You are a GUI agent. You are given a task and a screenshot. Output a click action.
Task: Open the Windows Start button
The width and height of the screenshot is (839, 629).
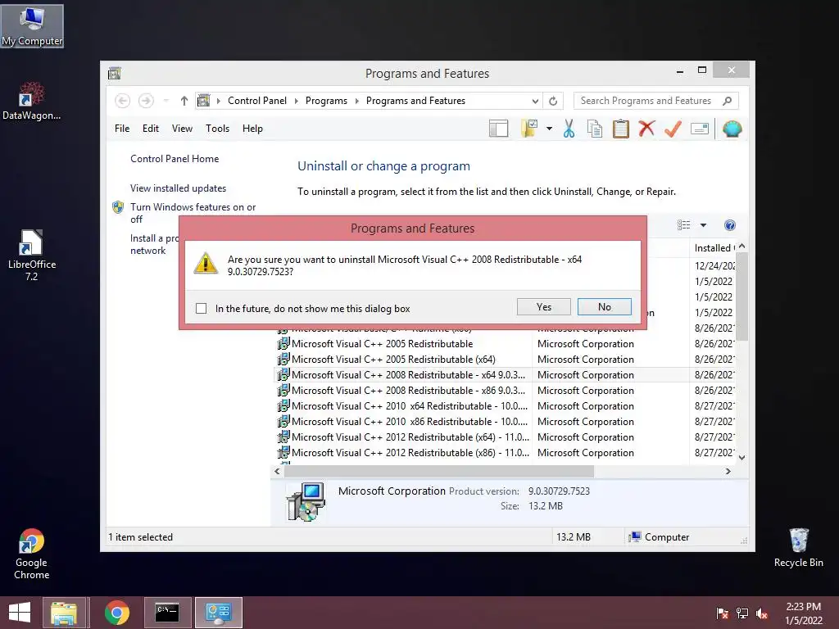click(20, 613)
